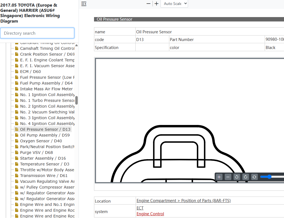Open the ECT system link
This screenshot has height=218, width=284.
click(x=140, y=208)
